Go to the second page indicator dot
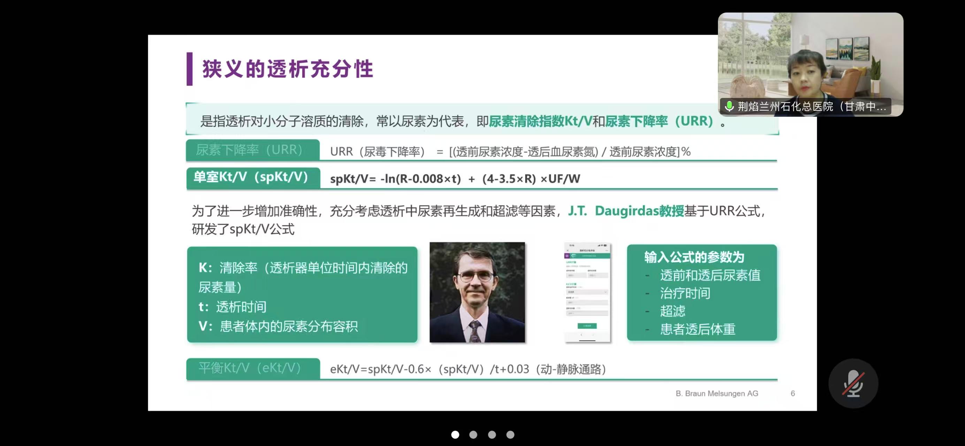This screenshot has width=965, height=446. (473, 435)
